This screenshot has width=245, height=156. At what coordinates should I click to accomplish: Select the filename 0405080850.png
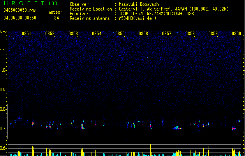[20, 10]
